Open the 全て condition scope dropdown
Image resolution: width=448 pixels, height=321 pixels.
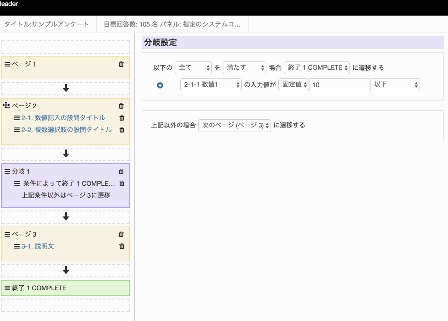tap(193, 67)
